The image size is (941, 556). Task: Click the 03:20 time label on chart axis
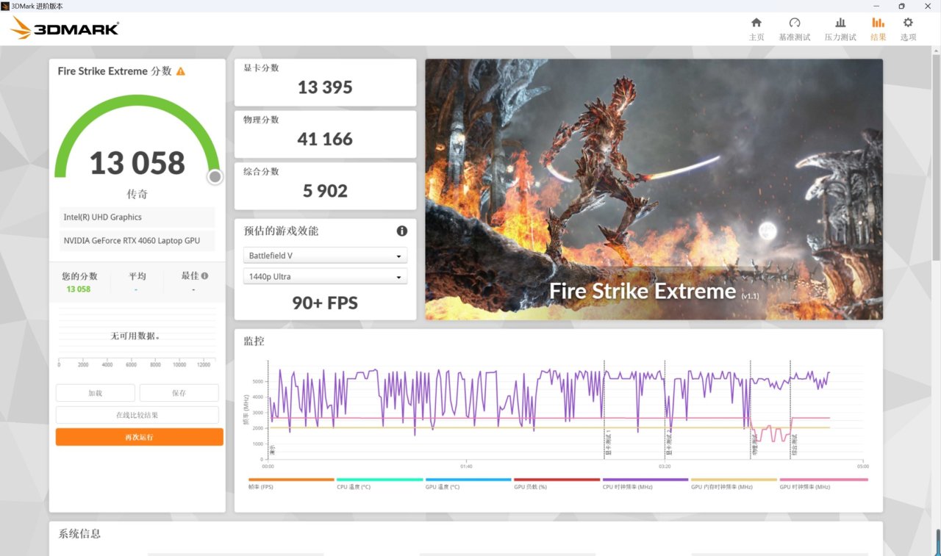[x=665, y=466]
